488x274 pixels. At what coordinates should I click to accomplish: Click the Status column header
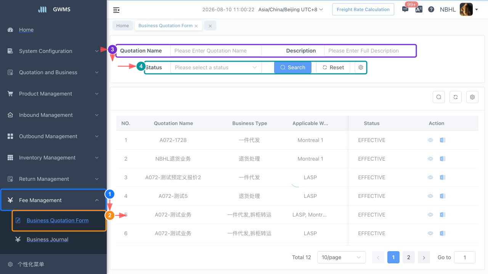tap(372, 123)
